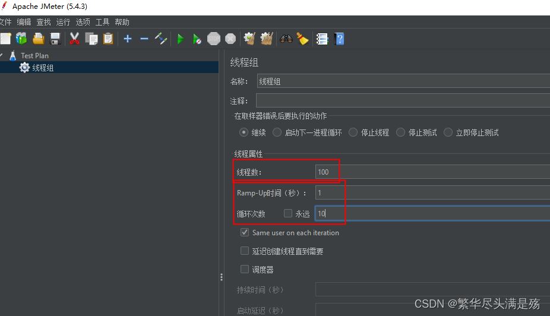
Task: Click Start no pauses icon
Action: [197, 39]
